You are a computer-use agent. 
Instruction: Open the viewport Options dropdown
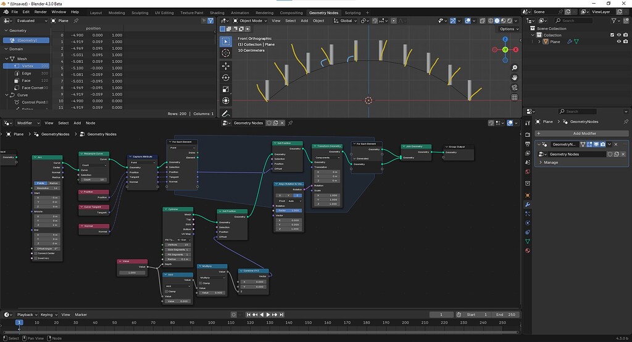[x=509, y=29]
